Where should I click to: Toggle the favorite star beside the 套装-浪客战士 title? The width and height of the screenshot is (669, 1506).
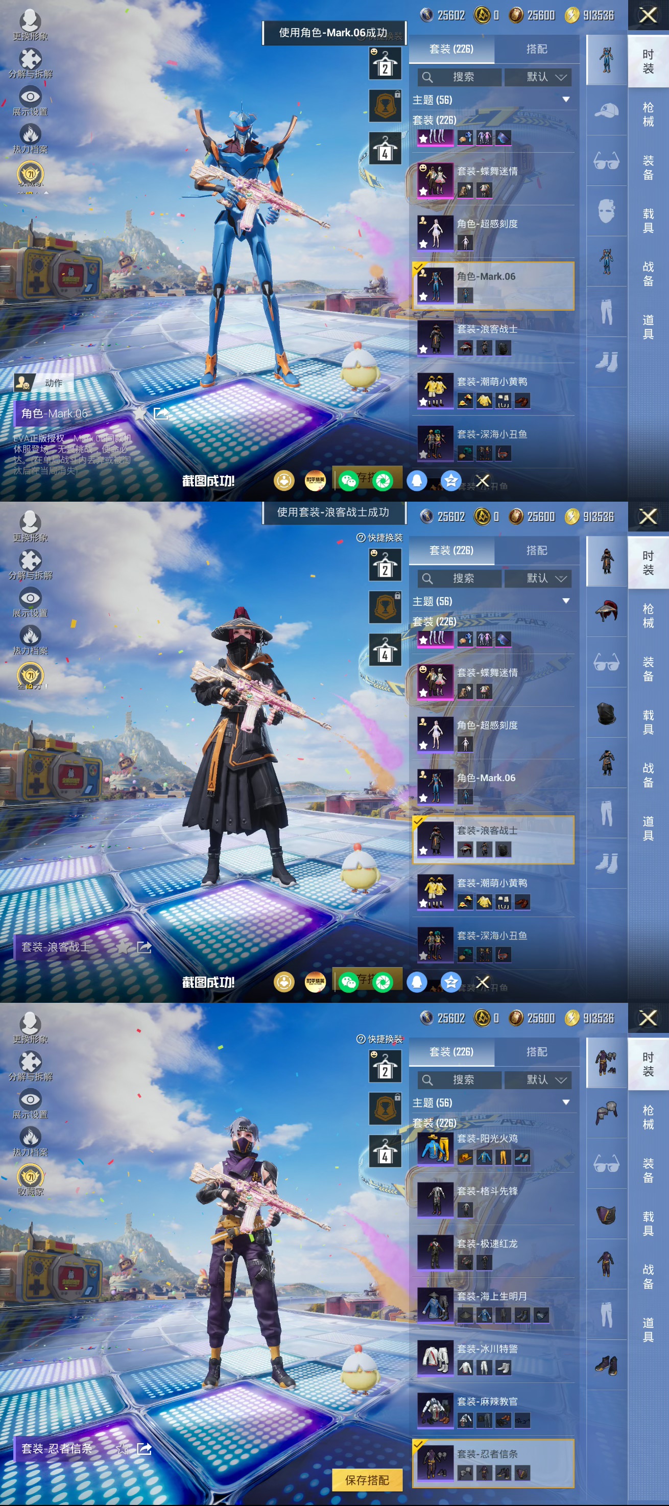click(123, 947)
